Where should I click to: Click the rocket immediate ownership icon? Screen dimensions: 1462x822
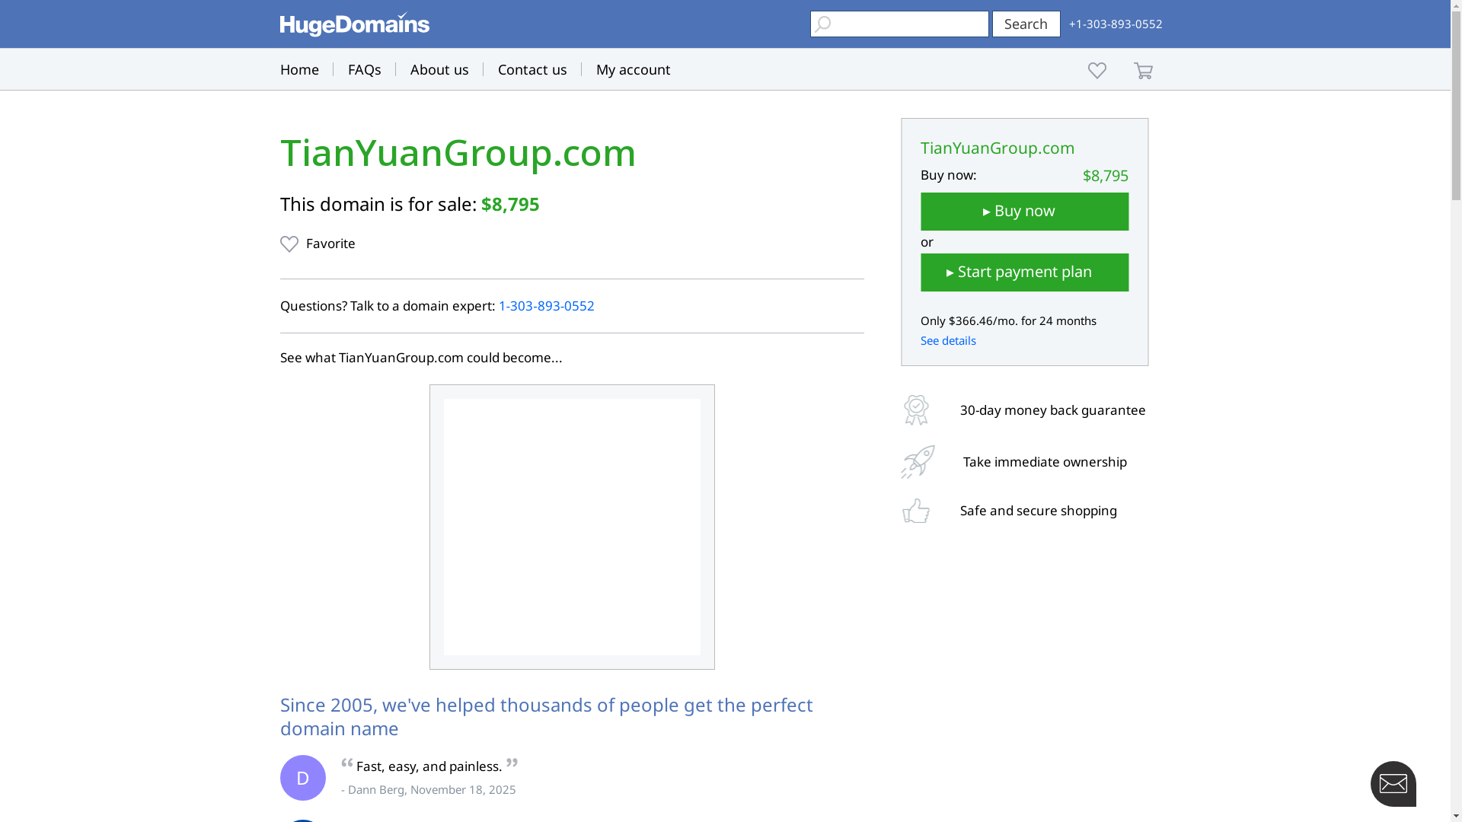918,462
